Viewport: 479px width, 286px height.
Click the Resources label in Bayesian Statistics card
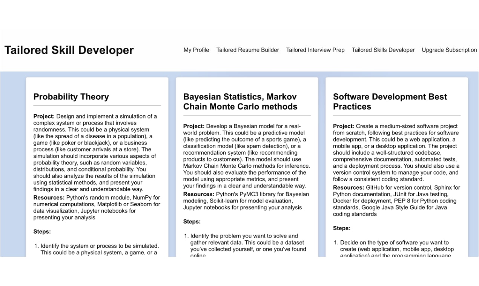coord(199,194)
